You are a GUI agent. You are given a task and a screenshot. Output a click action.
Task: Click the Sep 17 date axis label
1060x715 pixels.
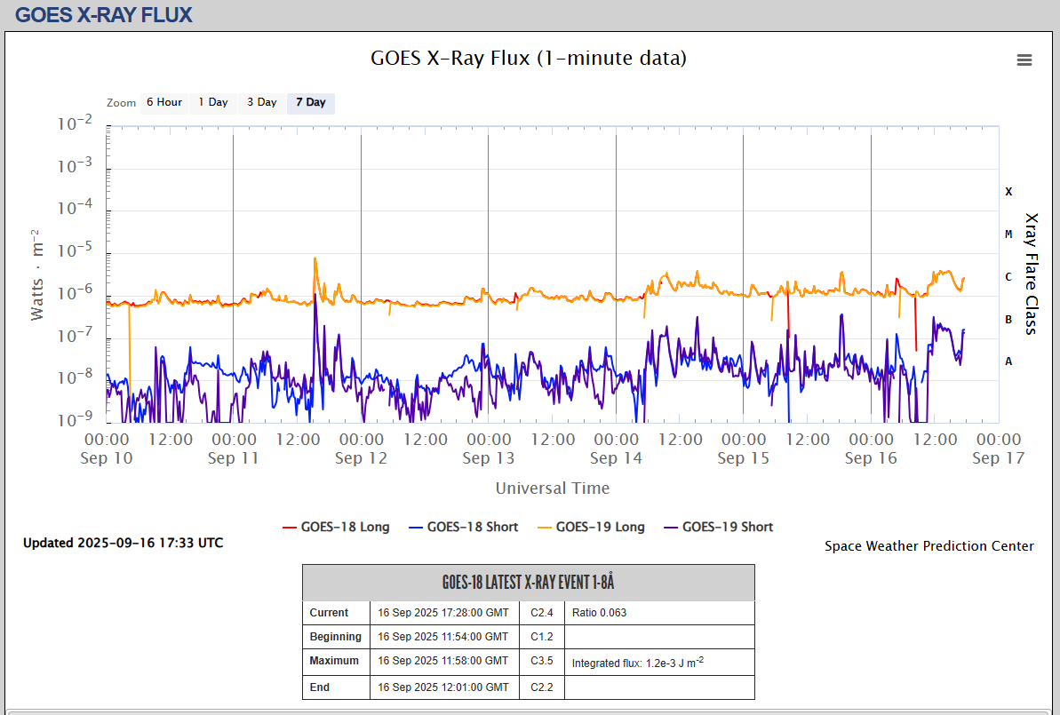click(999, 458)
